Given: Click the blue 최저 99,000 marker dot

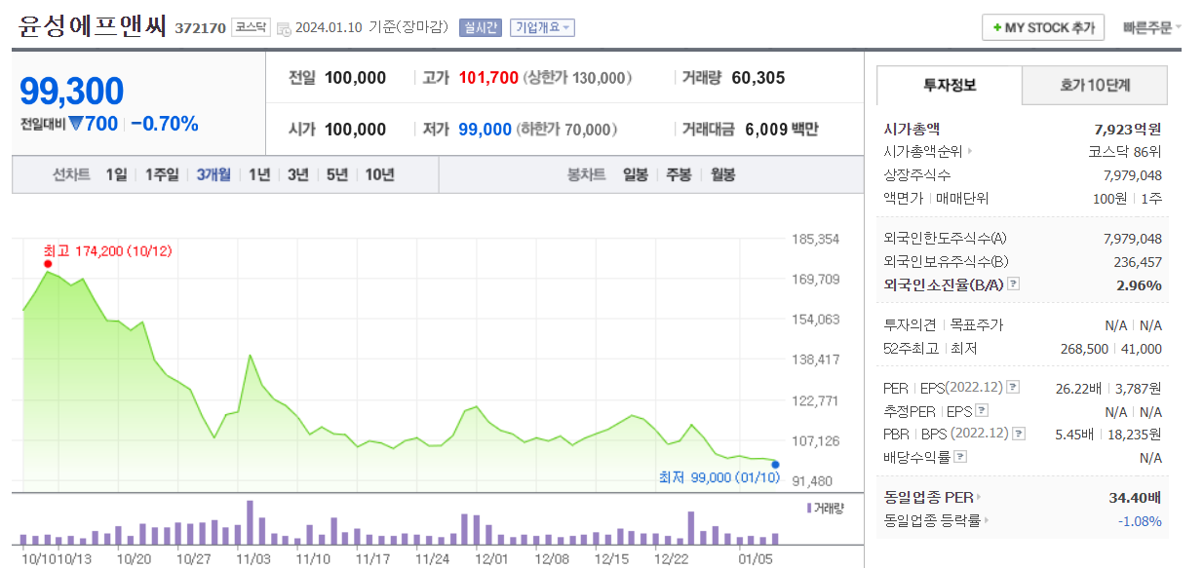Looking at the screenshot, I should click(x=775, y=464).
